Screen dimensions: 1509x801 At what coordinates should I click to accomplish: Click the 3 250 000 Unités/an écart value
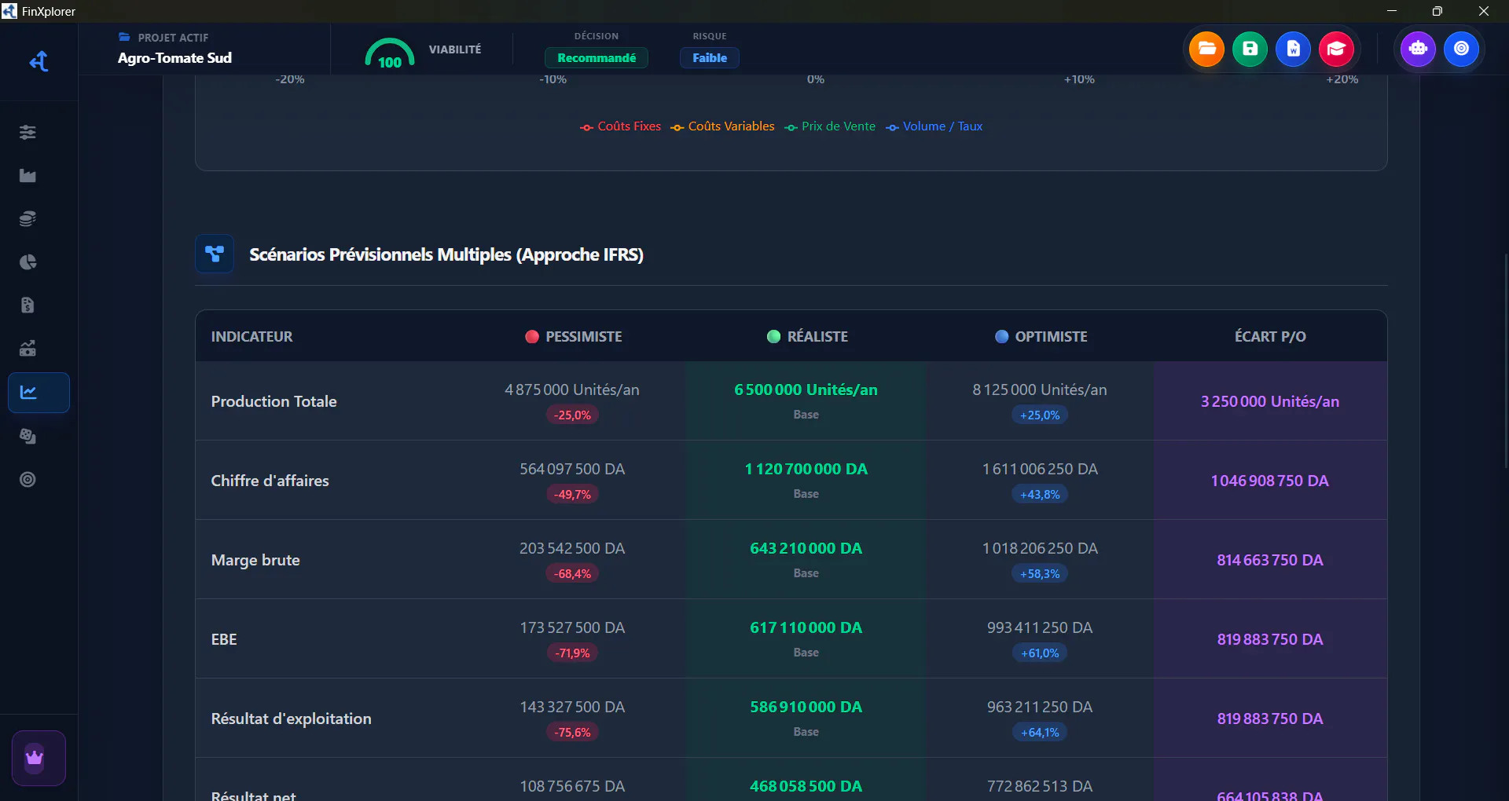(1270, 401)
